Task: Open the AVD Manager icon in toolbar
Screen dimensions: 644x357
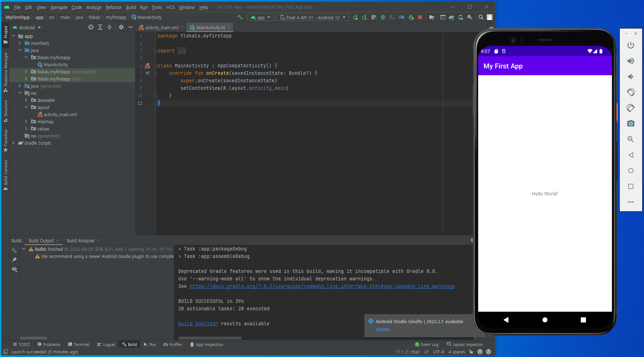Action: [461, 17]
